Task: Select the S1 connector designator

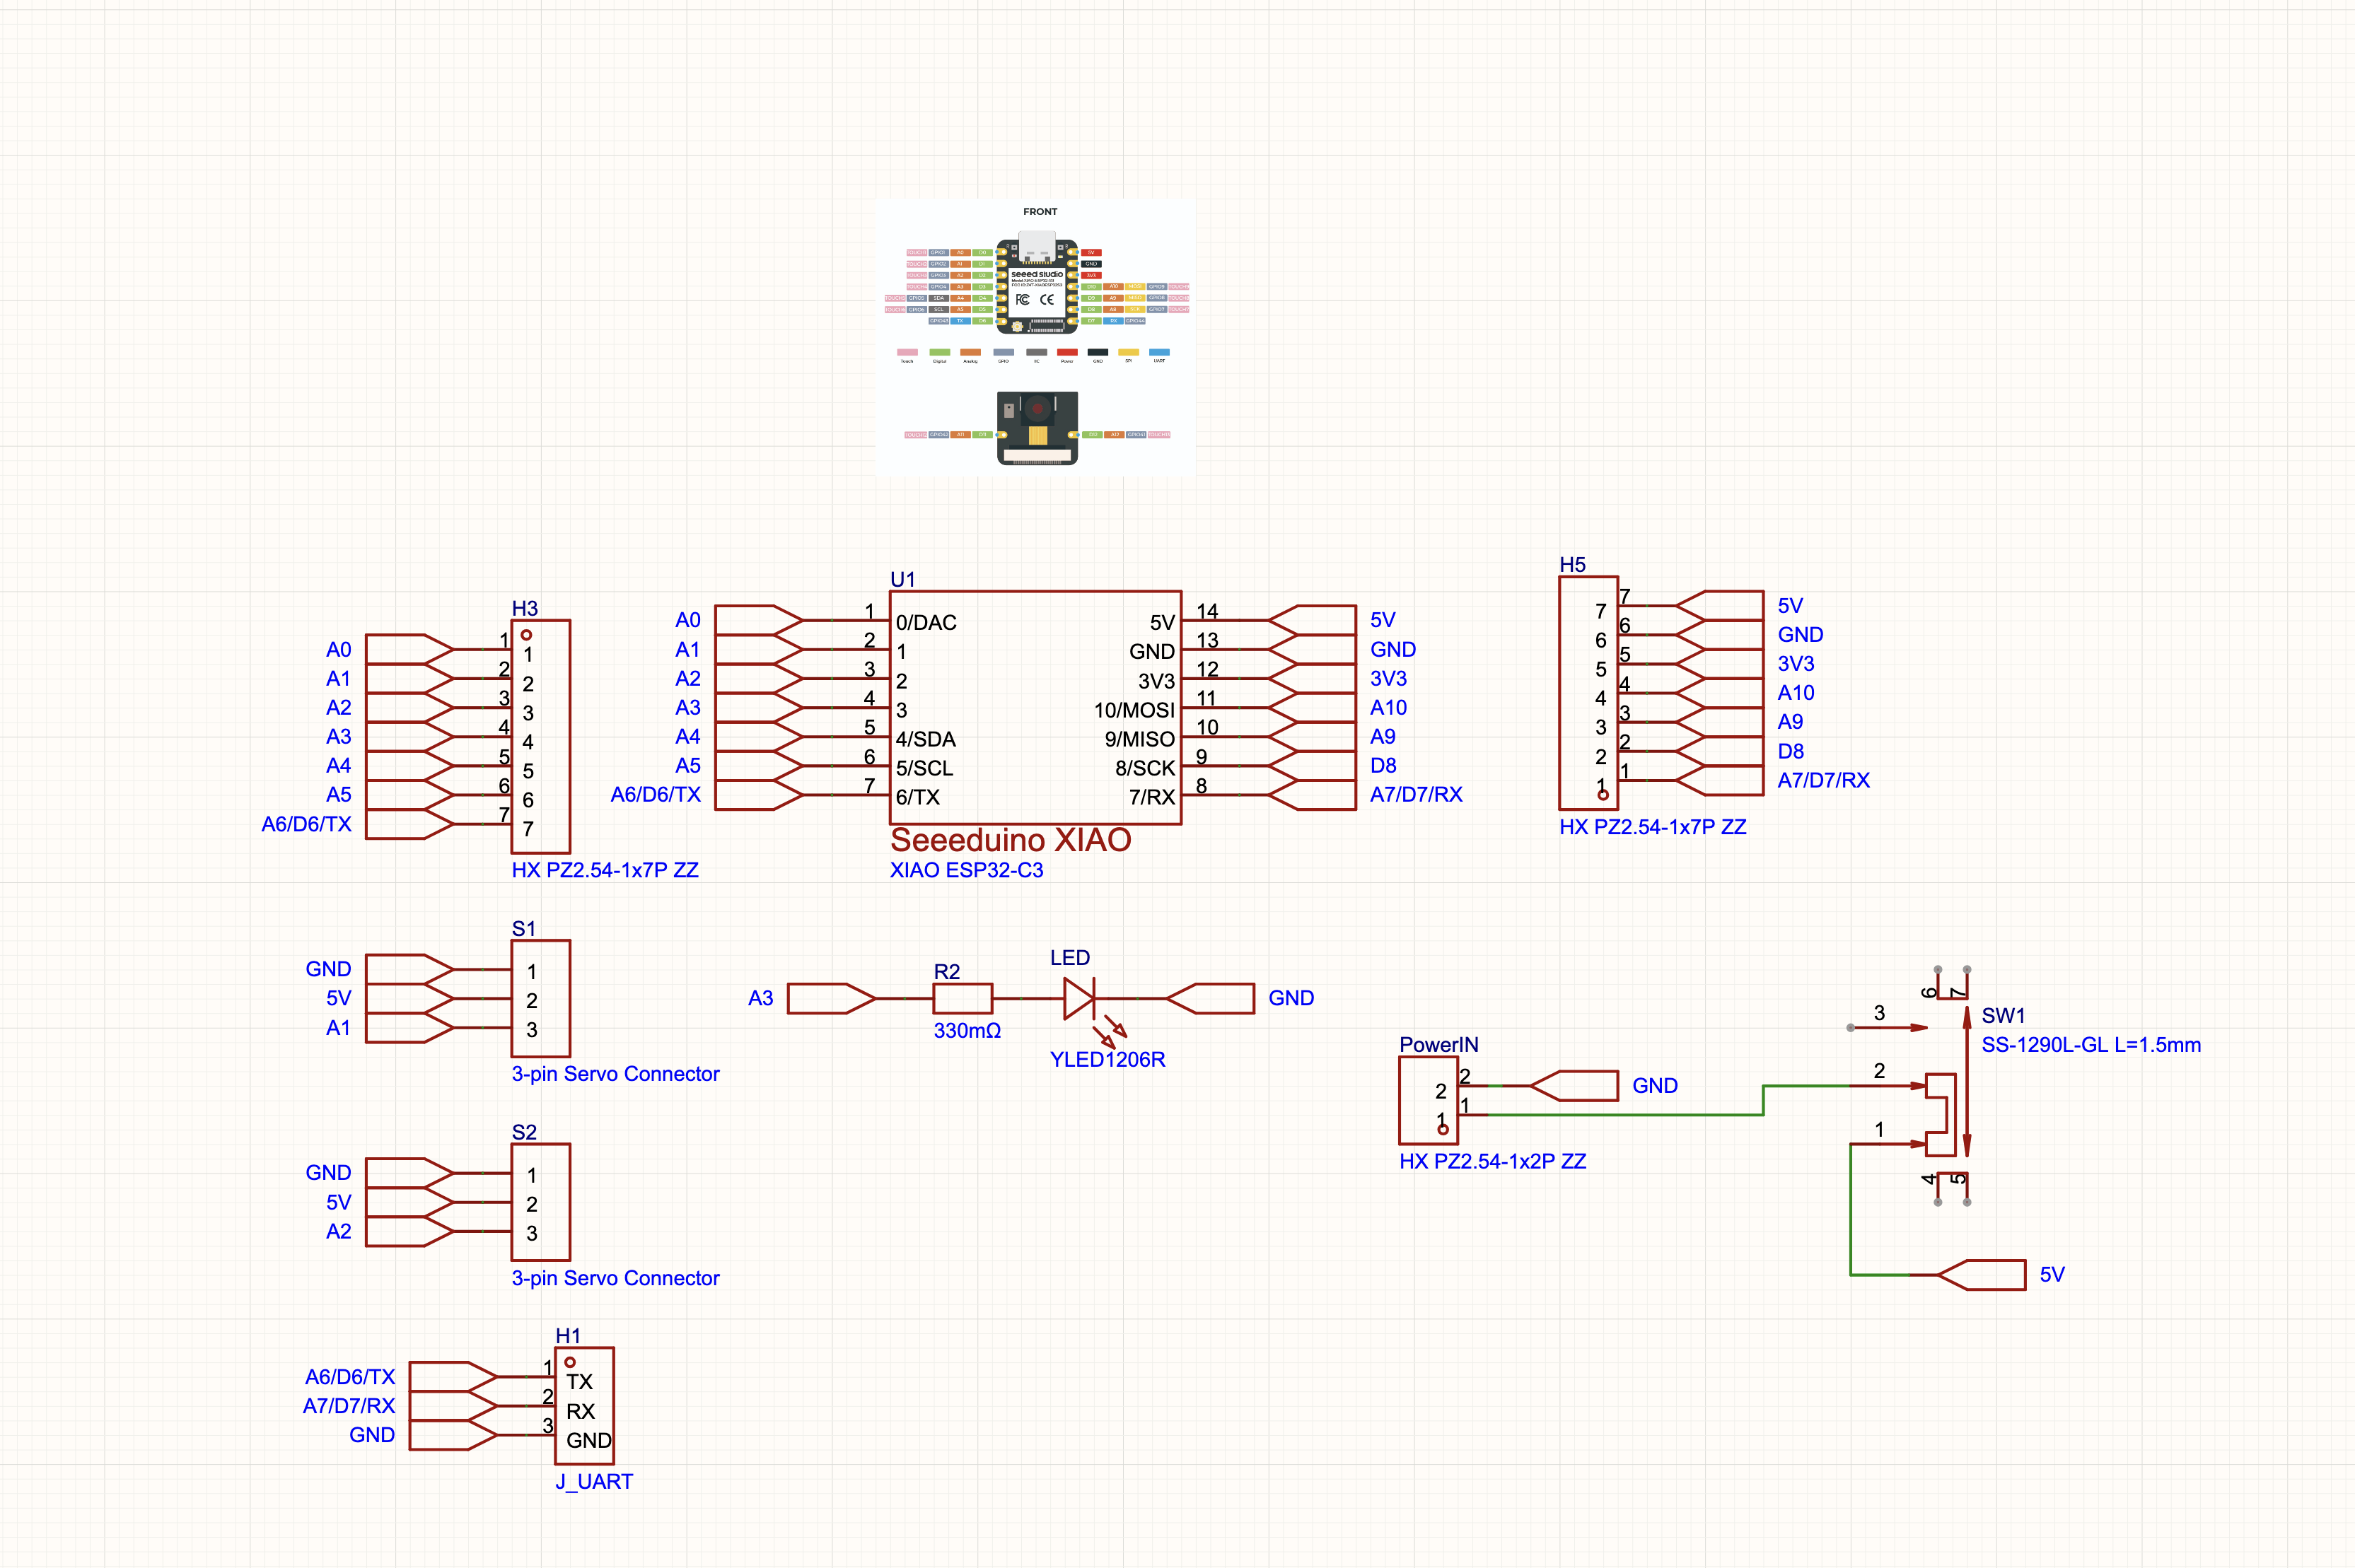Action: pyautogui.click(x=523, y=928)
